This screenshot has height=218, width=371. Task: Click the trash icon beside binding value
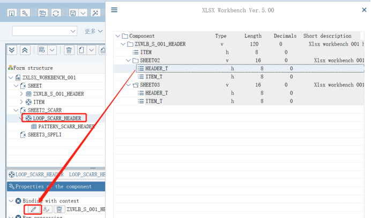click(59, 209)
